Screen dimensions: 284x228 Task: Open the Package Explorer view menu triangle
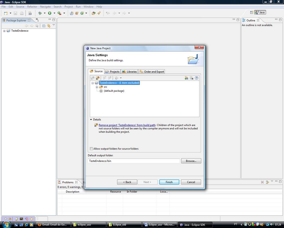tap(54, 25)
